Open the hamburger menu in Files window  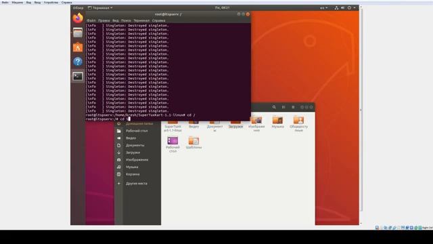(293, 107)
